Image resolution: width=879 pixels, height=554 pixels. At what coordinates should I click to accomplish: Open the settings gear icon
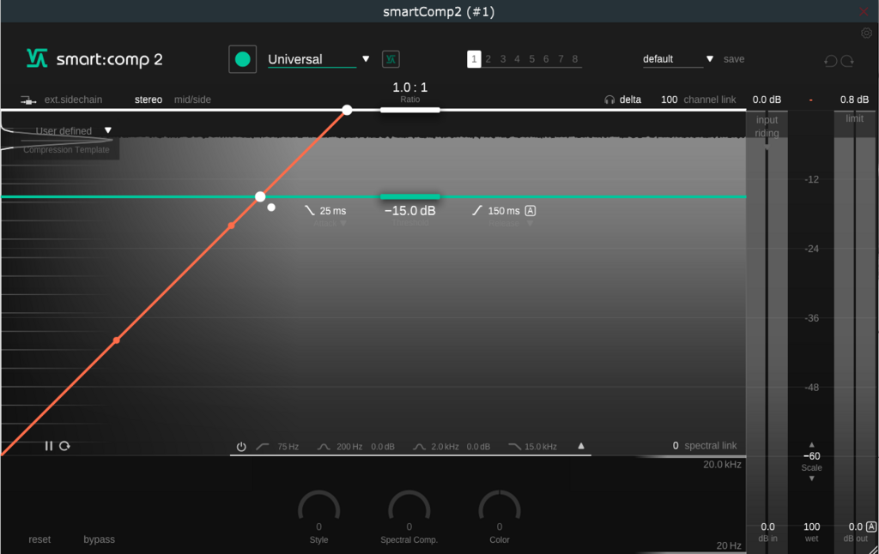point(866,33)
